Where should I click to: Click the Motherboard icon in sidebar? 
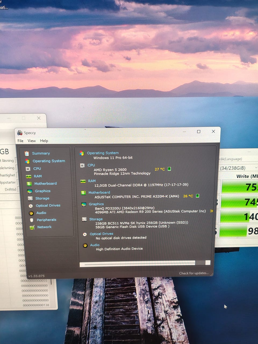(x=29, y=184)
